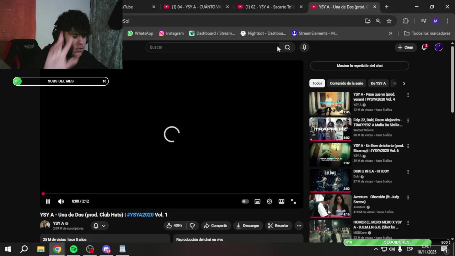Viewport: 455px width, 256px height.
Task: Open player settings gear
Action: (269, 201)
